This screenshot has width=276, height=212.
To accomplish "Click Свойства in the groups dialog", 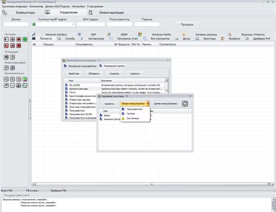I will tap(74, 74).
